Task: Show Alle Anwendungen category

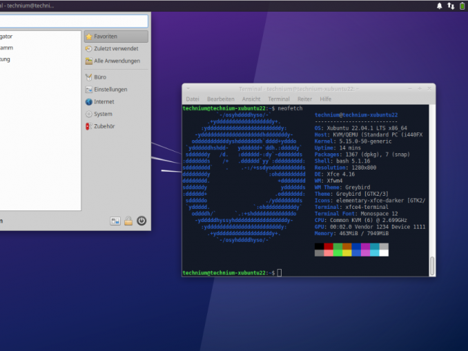Action: coord(116,61)
